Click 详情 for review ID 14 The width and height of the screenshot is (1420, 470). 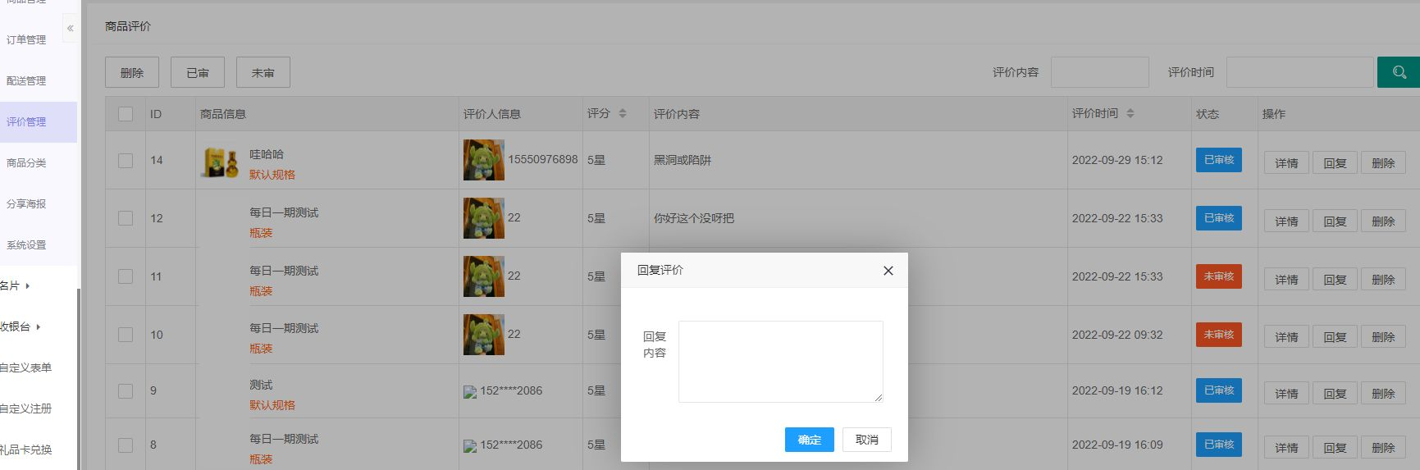[x=1285, y=163]
